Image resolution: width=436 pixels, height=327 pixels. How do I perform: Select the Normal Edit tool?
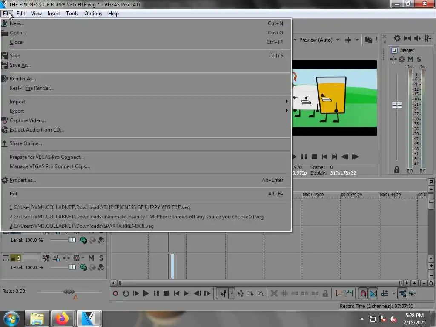pyautogui.click(x=223, y=293)
